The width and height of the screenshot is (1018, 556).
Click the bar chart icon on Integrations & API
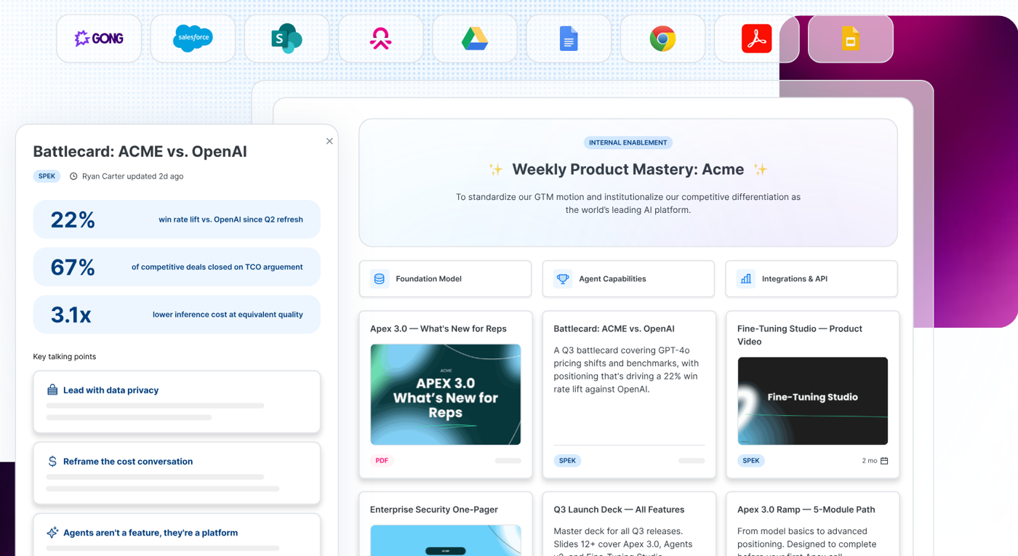coord(745,279)
